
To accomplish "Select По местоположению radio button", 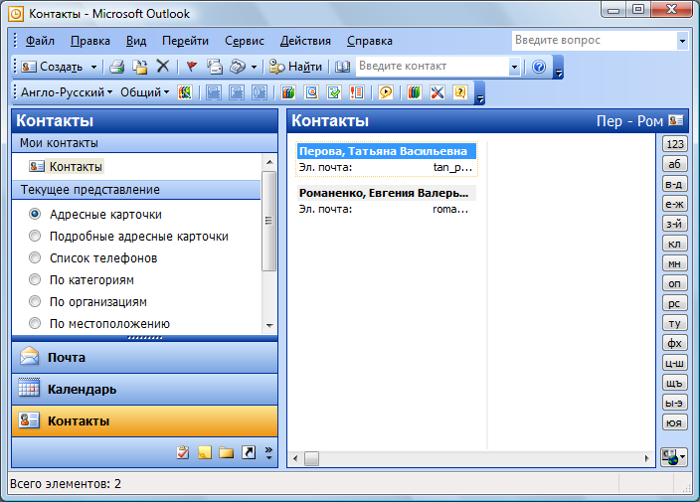I will tap(35, 323).
